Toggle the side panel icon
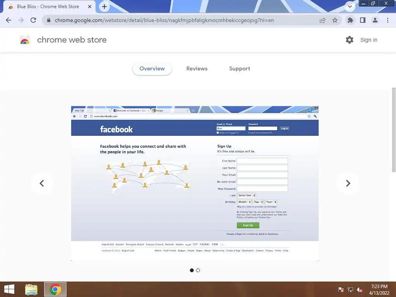Image resolution: width=396 pixels, height=297 pixels. click(x=363, y=20)
